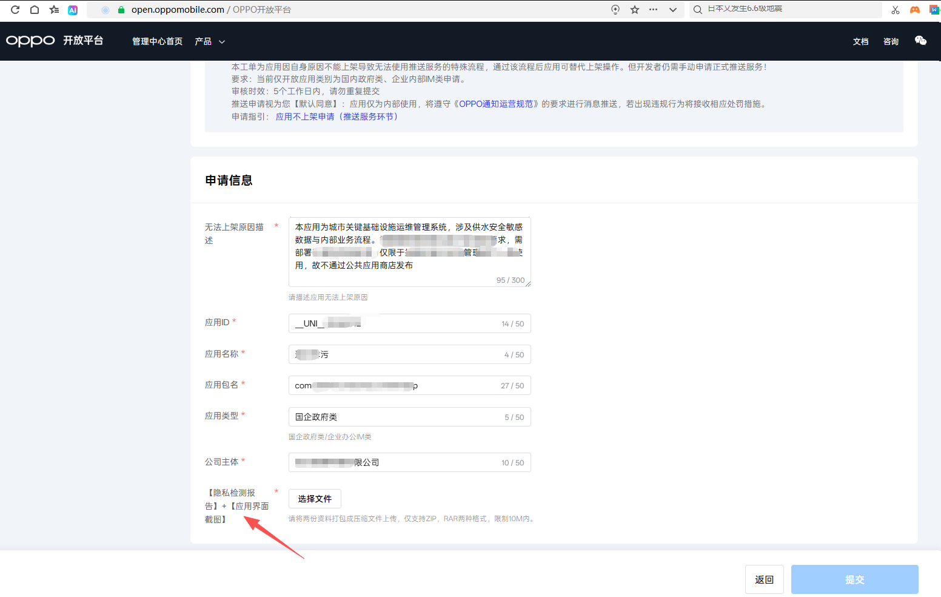Click the lightbulb icon in the address bar
The image size is (941, 597).
tap(615, 10)
